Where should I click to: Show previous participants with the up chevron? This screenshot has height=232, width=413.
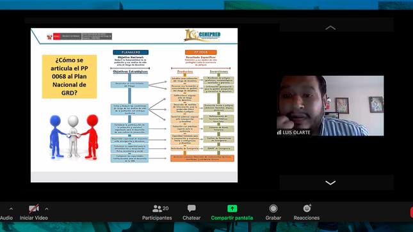(330, 27)
